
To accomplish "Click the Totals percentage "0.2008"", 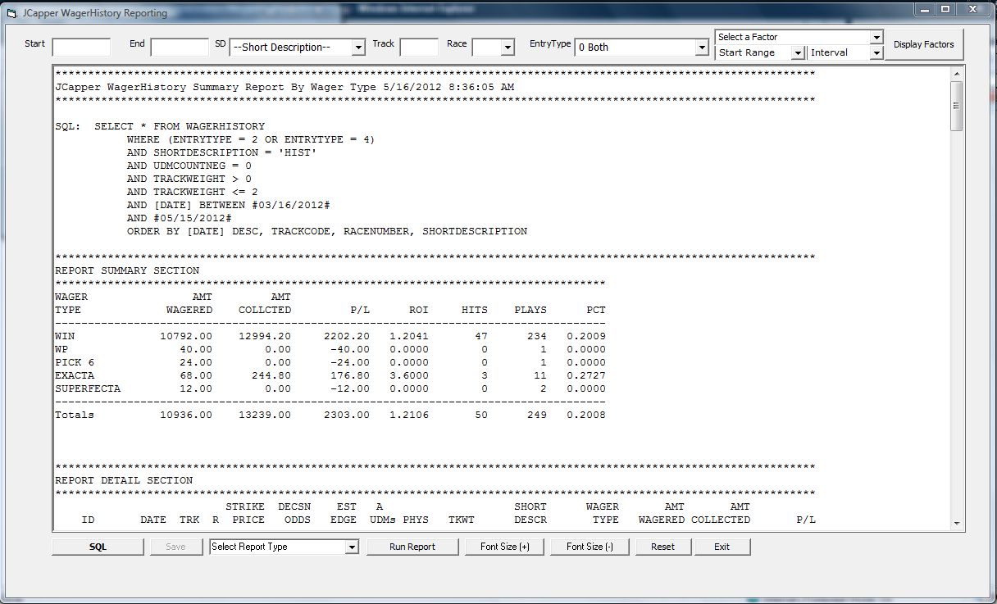I will click(586, 415).
